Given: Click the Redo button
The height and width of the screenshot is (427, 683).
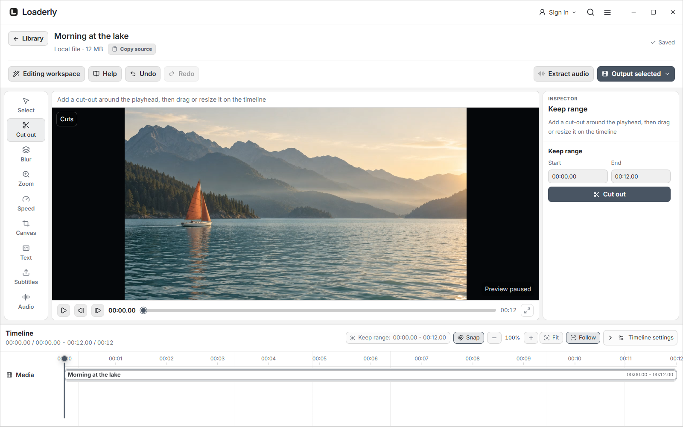Looking at the screenshot, I should [x=181, y=74].
